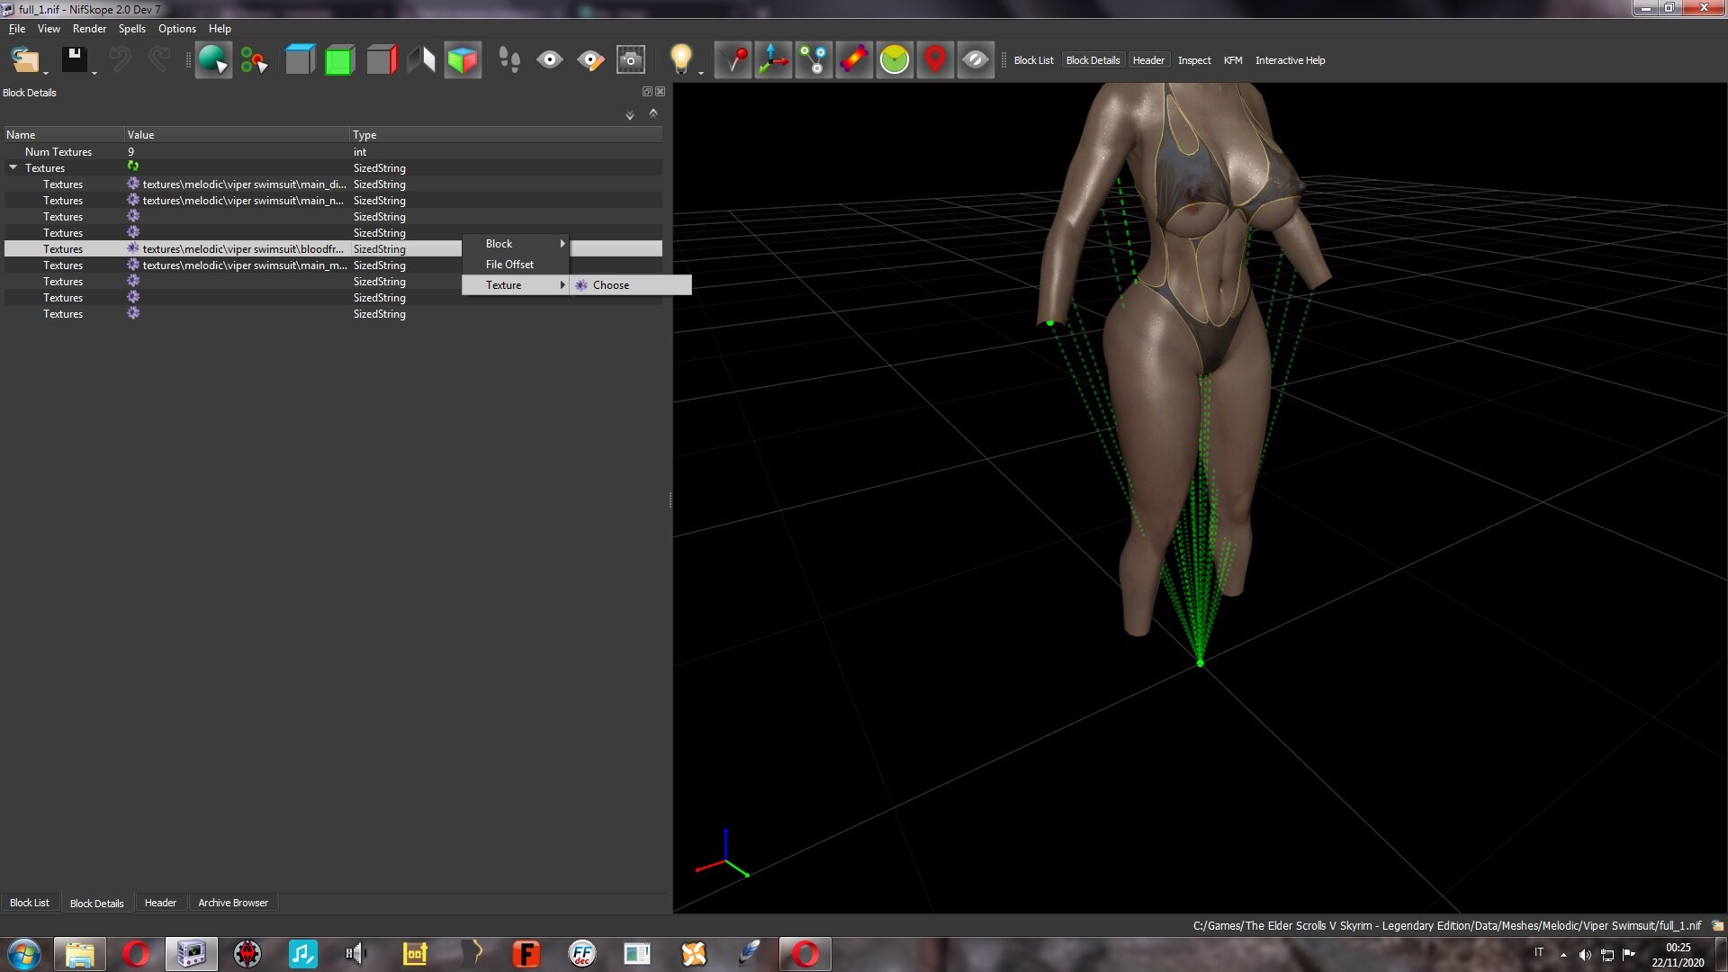Click the screenshot camera toolbar icon
Image resolution: width=1728 pixels, height=972 pixels.
point(631,60)
